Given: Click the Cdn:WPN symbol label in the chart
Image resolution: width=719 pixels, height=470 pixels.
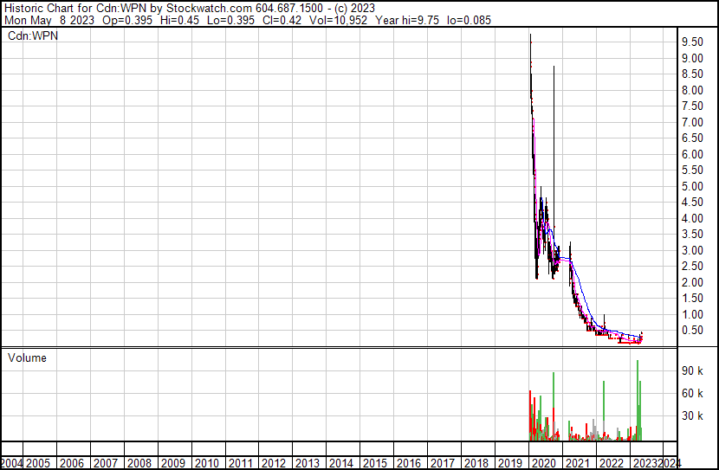Looking at the screenshot, I should (x=33, y=35).
